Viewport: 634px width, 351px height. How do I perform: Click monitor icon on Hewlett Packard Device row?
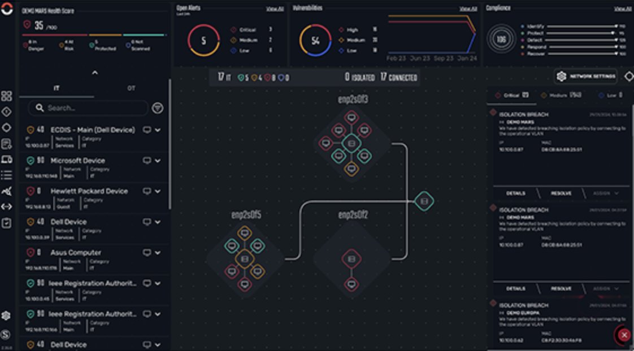[x=147, y=191]
